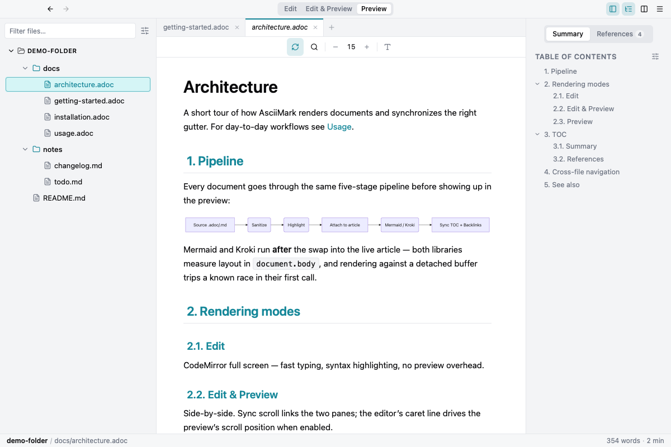Jump to 3.1. Summary in contents

[575, 146]
